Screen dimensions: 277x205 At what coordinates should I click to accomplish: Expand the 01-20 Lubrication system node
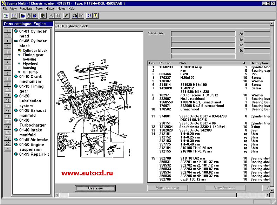coord(16,96)
